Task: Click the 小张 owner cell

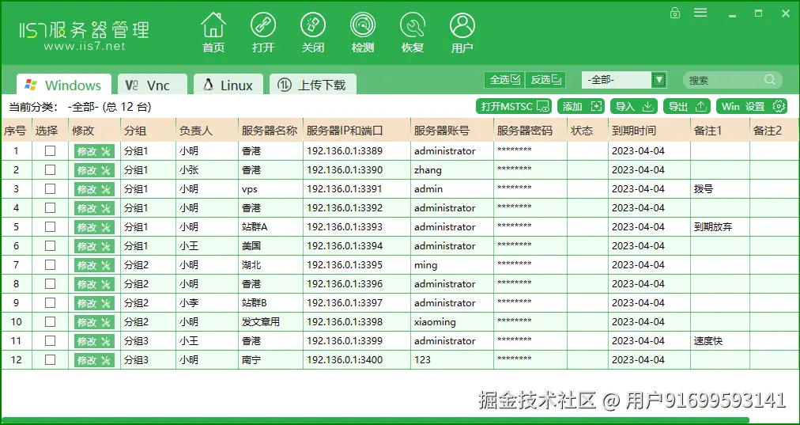Action: (206, 170)
